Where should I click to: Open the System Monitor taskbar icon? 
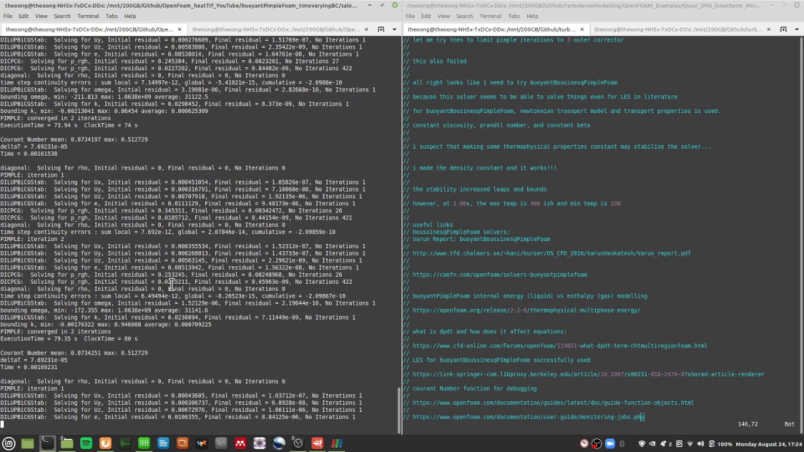point(124,444)
